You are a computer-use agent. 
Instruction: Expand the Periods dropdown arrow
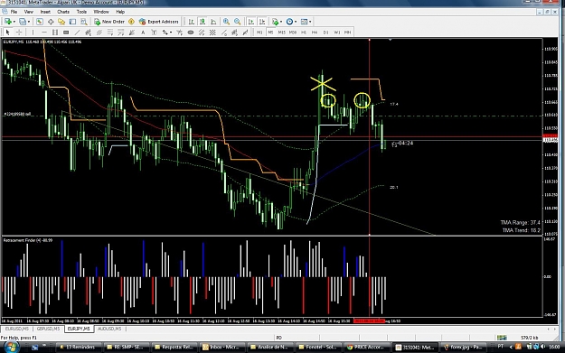tap(296, 22)
